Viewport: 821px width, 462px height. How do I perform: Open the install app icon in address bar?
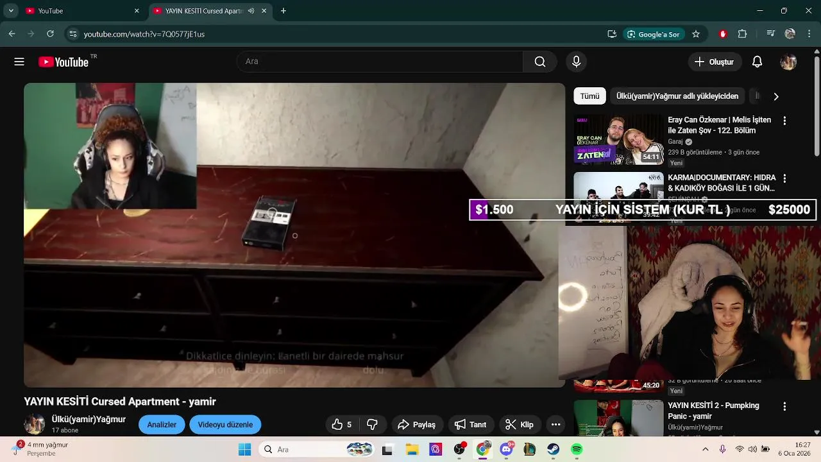click(612, 34)
